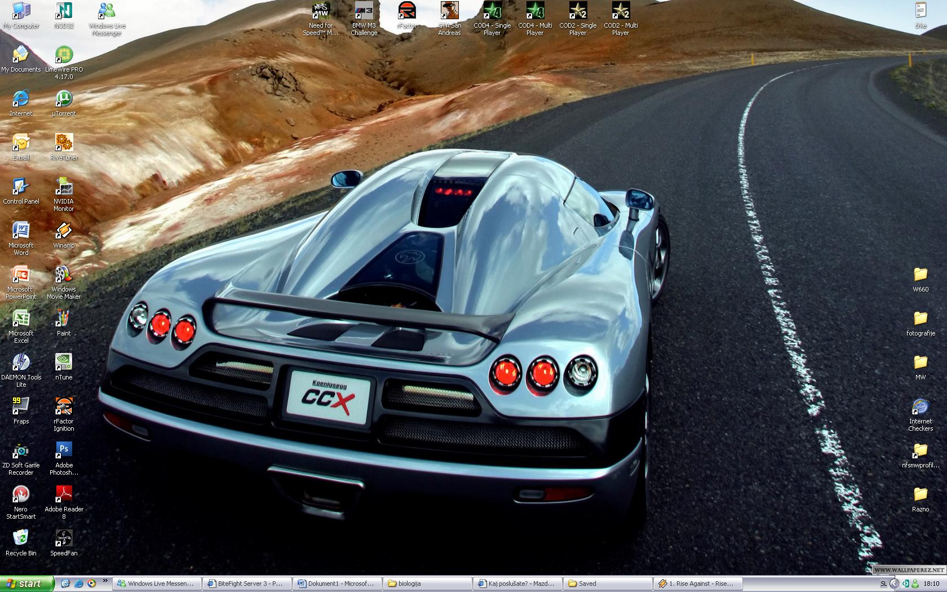Open BMW M3 Challenge game shortcut

[x=364, y=19]
